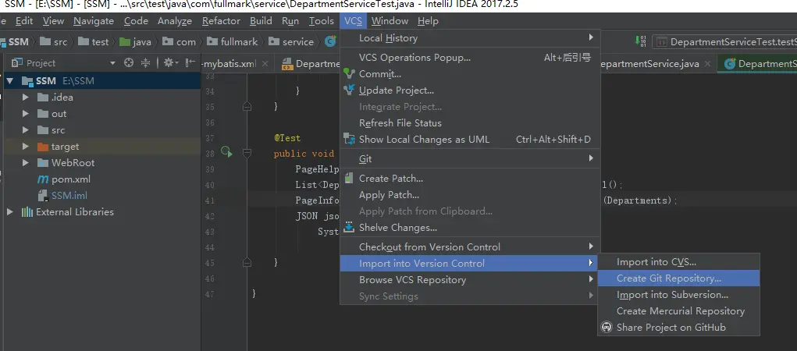Expand the WebRoot folder

point(26,162)
